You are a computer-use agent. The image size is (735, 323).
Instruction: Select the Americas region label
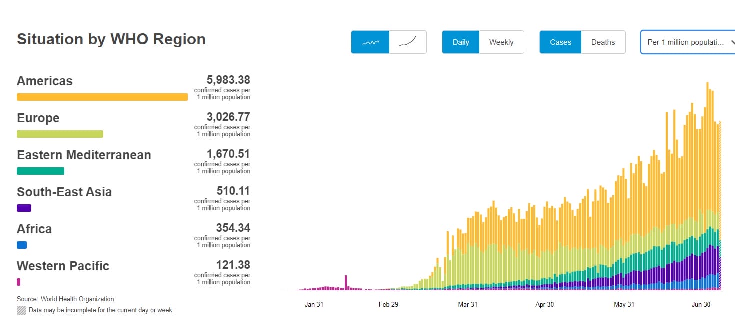45,81
